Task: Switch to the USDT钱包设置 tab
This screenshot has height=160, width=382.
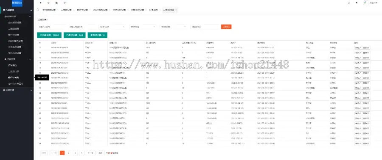Action: click(100, 10)
